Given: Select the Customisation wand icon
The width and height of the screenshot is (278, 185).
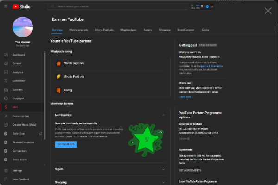Looking at the screenshot, I should coord(6,116).
